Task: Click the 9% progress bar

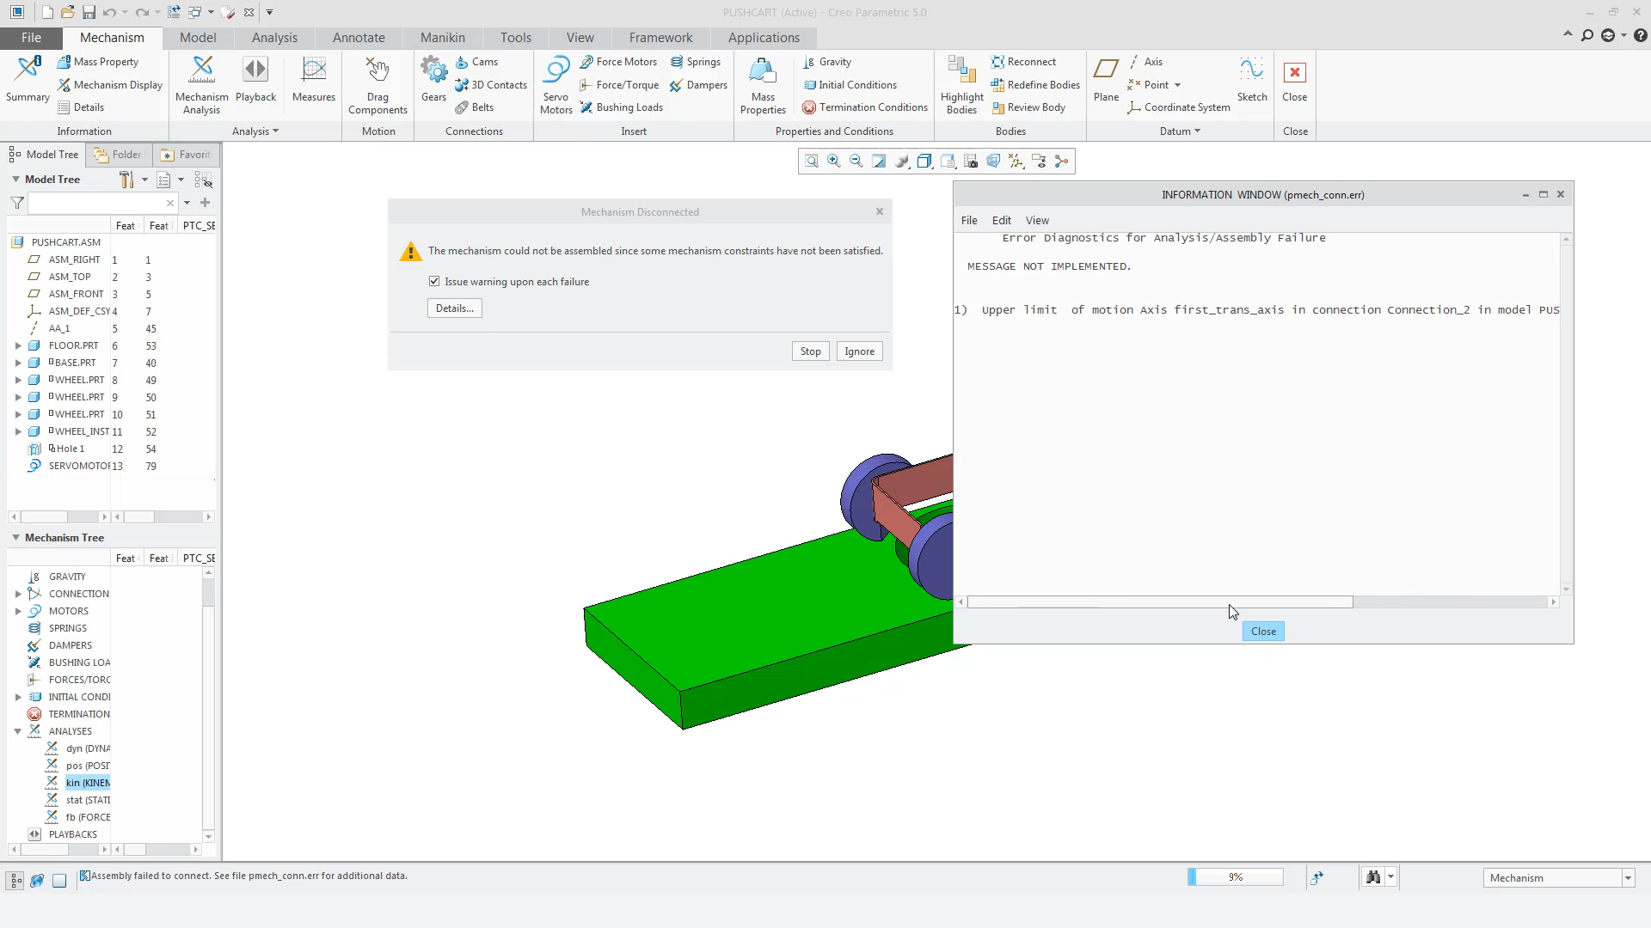Action: [x=1236, y=877]
